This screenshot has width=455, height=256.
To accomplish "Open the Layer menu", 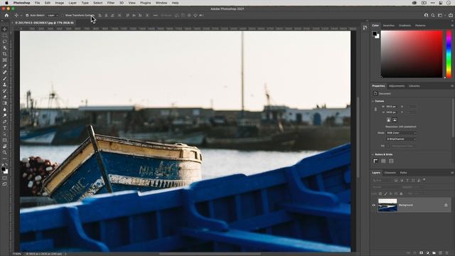I will click(x=73, y=3).
